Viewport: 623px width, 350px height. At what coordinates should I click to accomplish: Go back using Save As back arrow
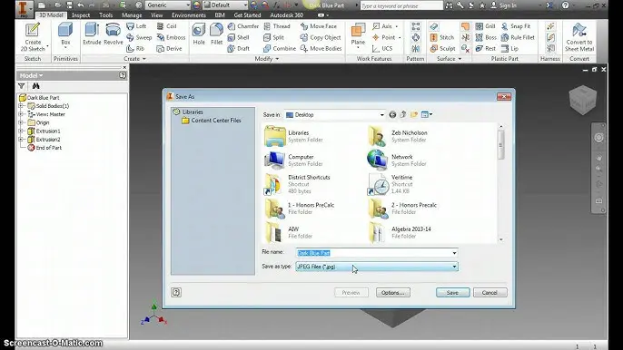392,114
